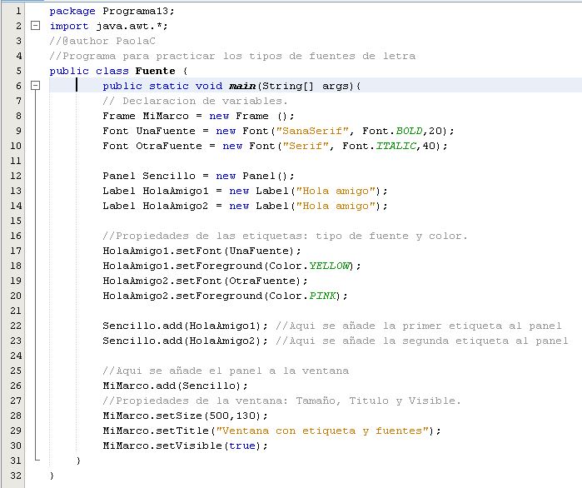
Task: Click the class name 'Fuente'
Action: click(155, 71)
